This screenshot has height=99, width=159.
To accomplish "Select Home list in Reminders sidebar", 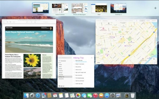I will click(x=65, y=64).
